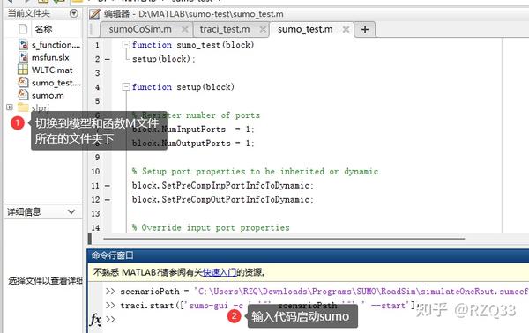Expand the slprj folder tree node
The width and height of the screenshot is (529, 333).
click(x=10, y=107)
